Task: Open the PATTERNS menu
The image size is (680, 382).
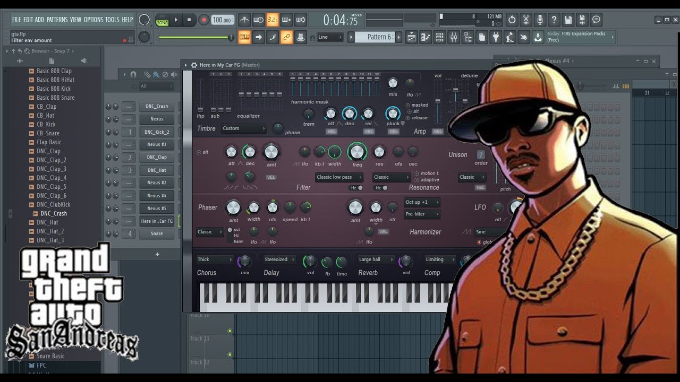Action: [57, 20]
